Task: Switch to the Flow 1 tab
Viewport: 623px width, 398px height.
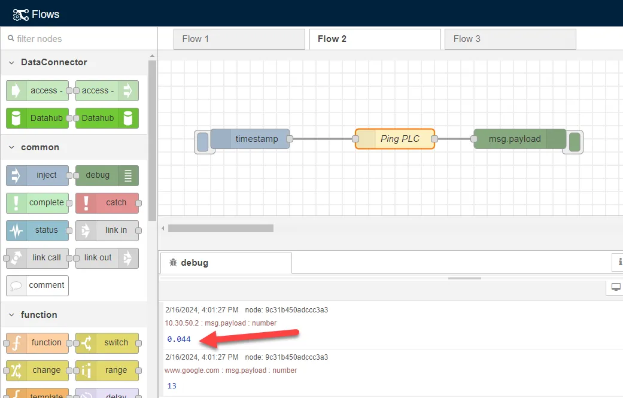Action: coord(239,39)
